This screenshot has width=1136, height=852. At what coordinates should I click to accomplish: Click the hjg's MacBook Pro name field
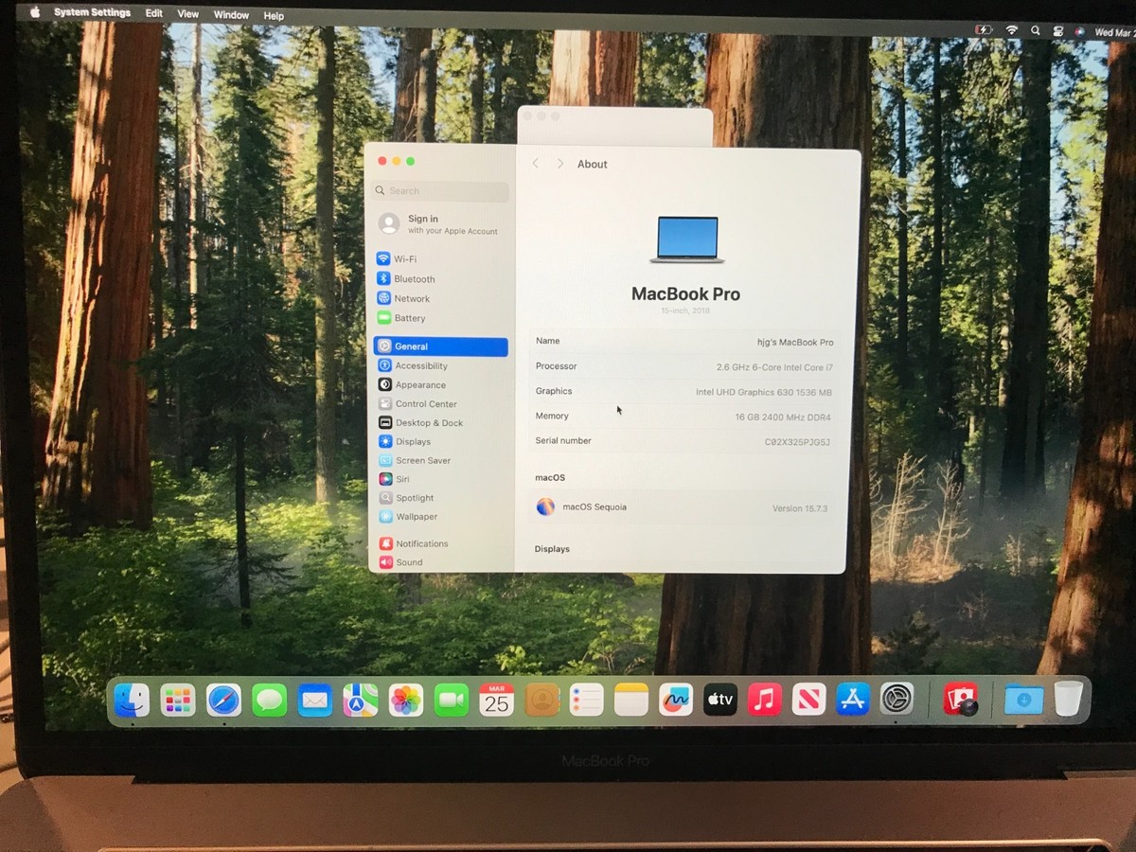793,343
